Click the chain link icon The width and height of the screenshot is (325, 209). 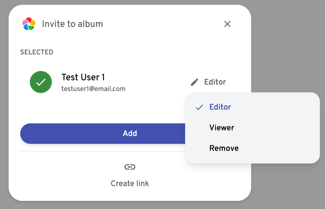(130, 167)
